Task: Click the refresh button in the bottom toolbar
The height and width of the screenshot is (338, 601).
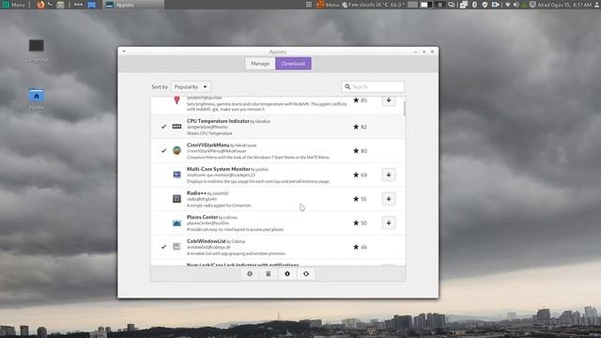Action: (x=306, y=273)
